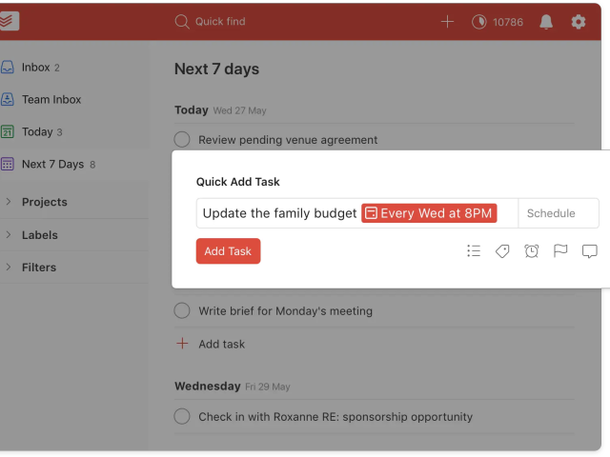Complete Check in with Roxanne task
This screenshot has height=457, width=610.
click(x=182, y=416)
